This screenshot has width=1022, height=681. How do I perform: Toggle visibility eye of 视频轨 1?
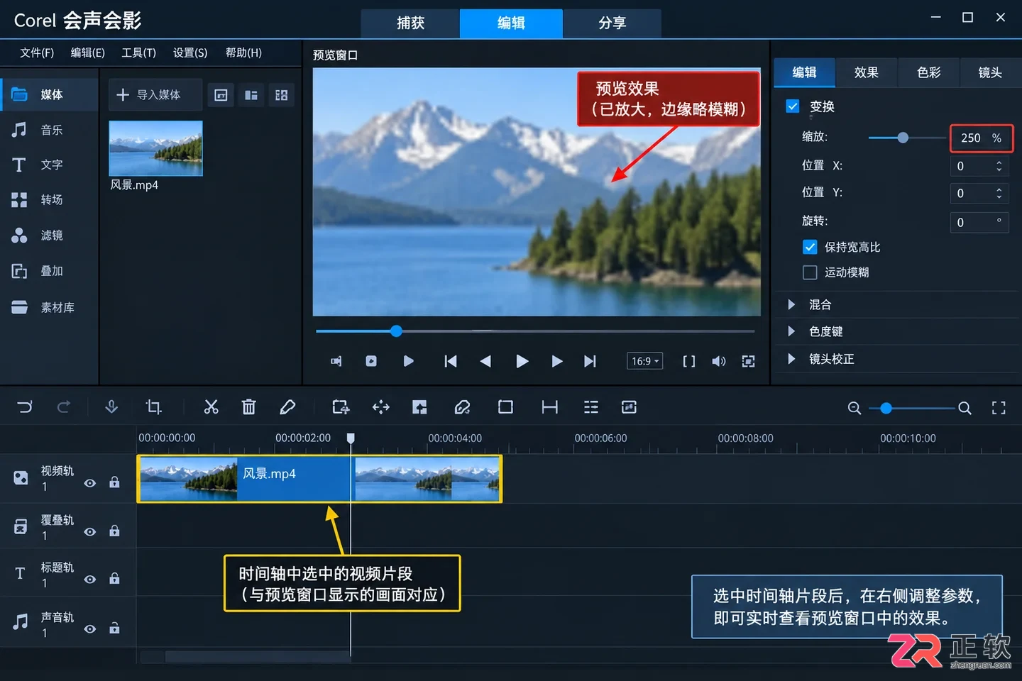coord(90,483)
